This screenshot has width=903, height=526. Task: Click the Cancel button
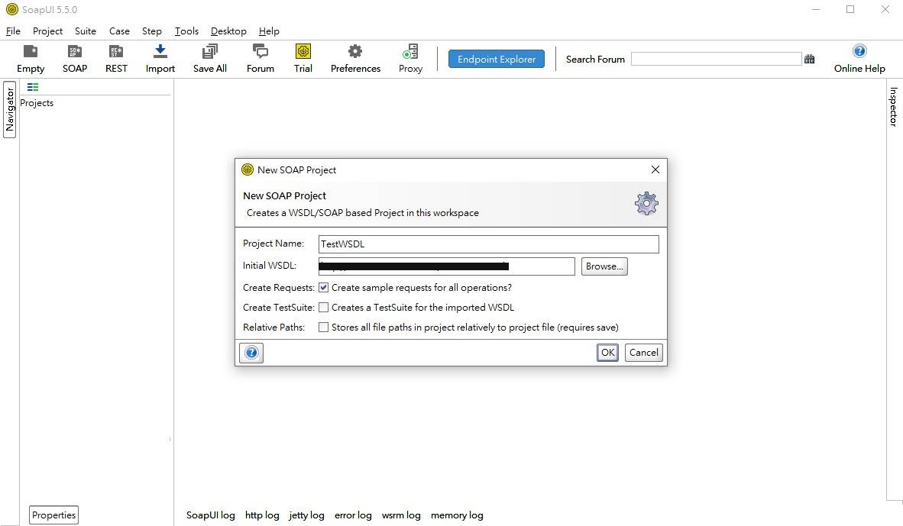643,352
